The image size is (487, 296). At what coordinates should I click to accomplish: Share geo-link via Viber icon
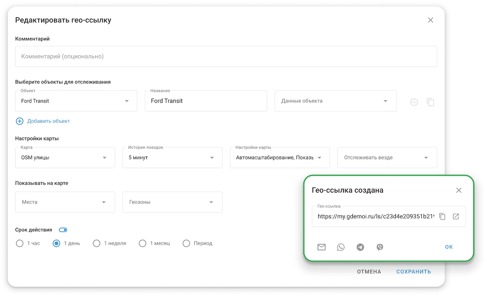click(x=380, y=247)
